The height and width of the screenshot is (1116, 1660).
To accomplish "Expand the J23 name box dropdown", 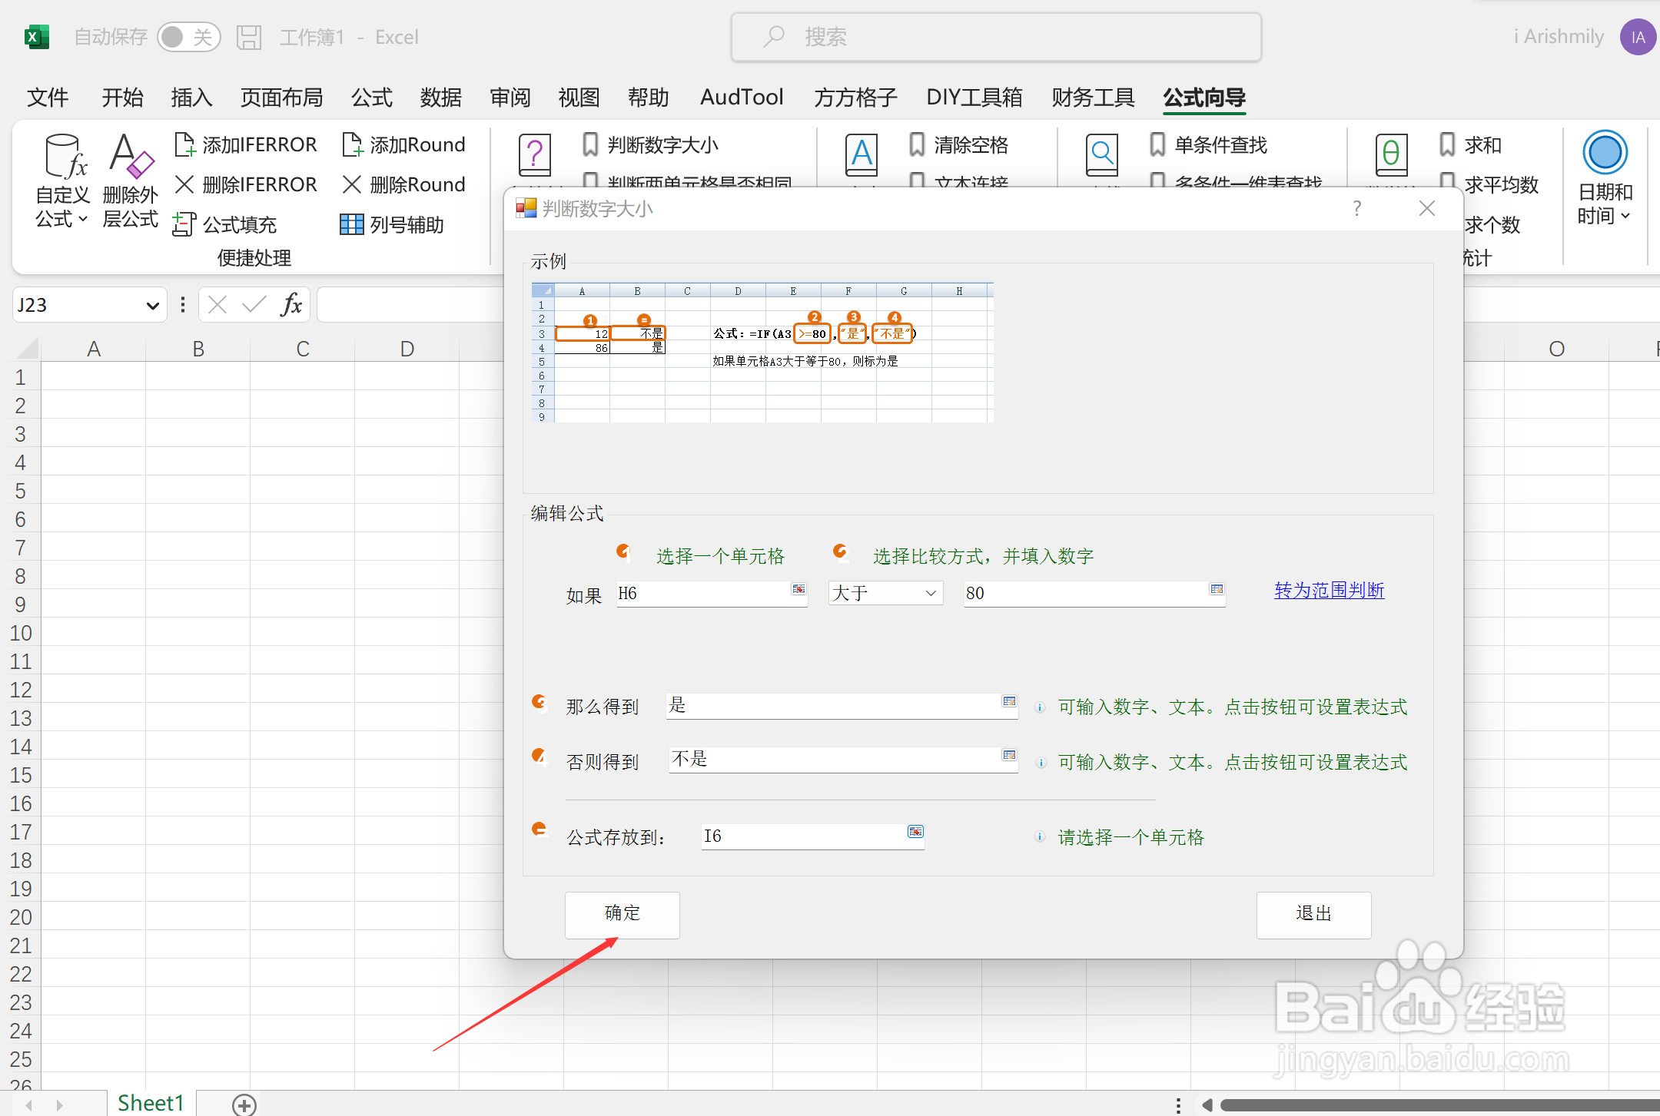I will [x=152, y=306].
